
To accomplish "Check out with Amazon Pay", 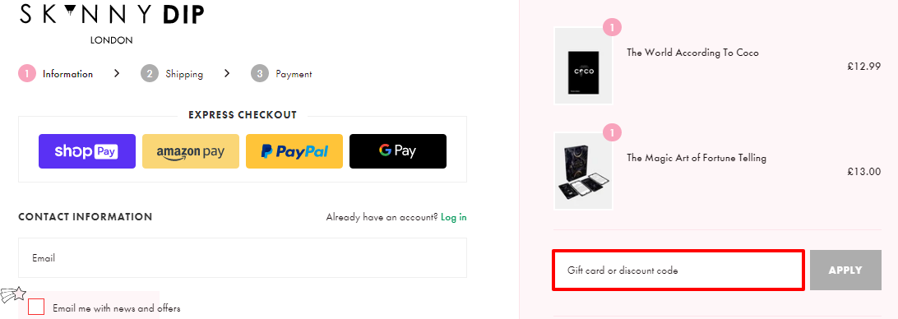I will point(191,151).
